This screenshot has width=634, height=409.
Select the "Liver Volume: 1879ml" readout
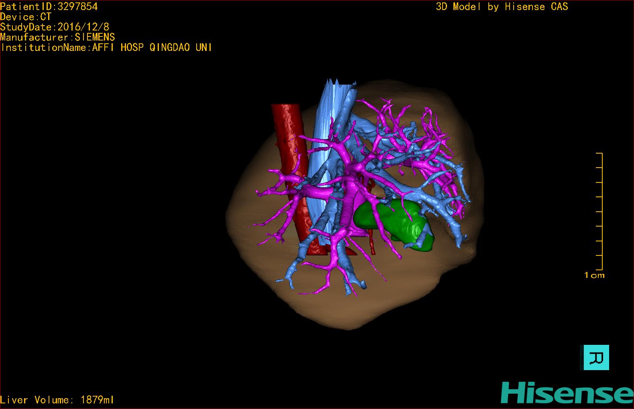[x=57, y=400]
